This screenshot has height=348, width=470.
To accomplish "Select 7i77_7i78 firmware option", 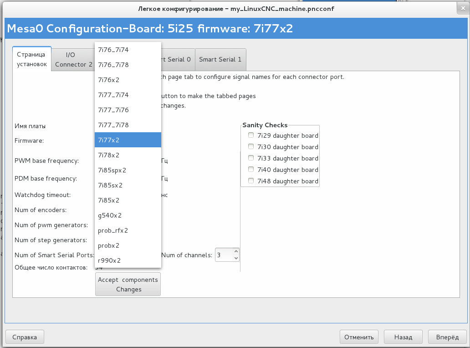I will [x=128, y=125].
